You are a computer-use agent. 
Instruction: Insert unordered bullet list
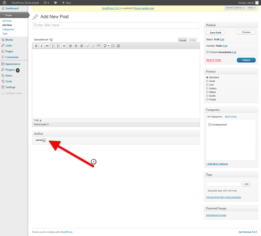[53, 46]
